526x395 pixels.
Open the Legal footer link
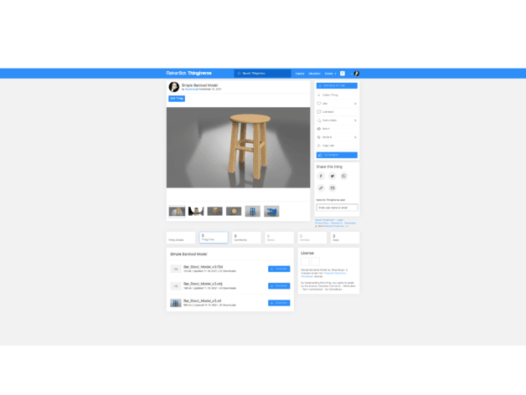[x=340, y=220]
